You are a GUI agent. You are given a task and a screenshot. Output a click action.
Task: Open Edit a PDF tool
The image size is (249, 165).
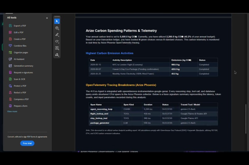pyautogui.click(x=19, y=32)
